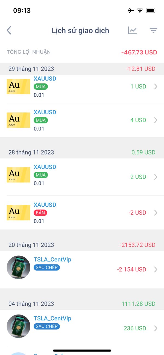The height and width of the screenshot is (355, 164).
Task: Tap TSLA_CentVip avatar on 20 tháng 11
Action: coord(18,267)
